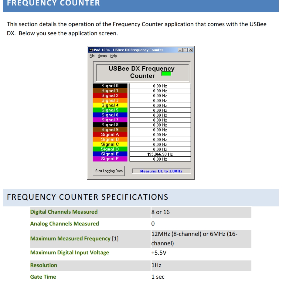The height and width of the screenshot is (282, 286).
Task: Maximize the USBee DX Frequency Counter window
Action: pos(185,50)
